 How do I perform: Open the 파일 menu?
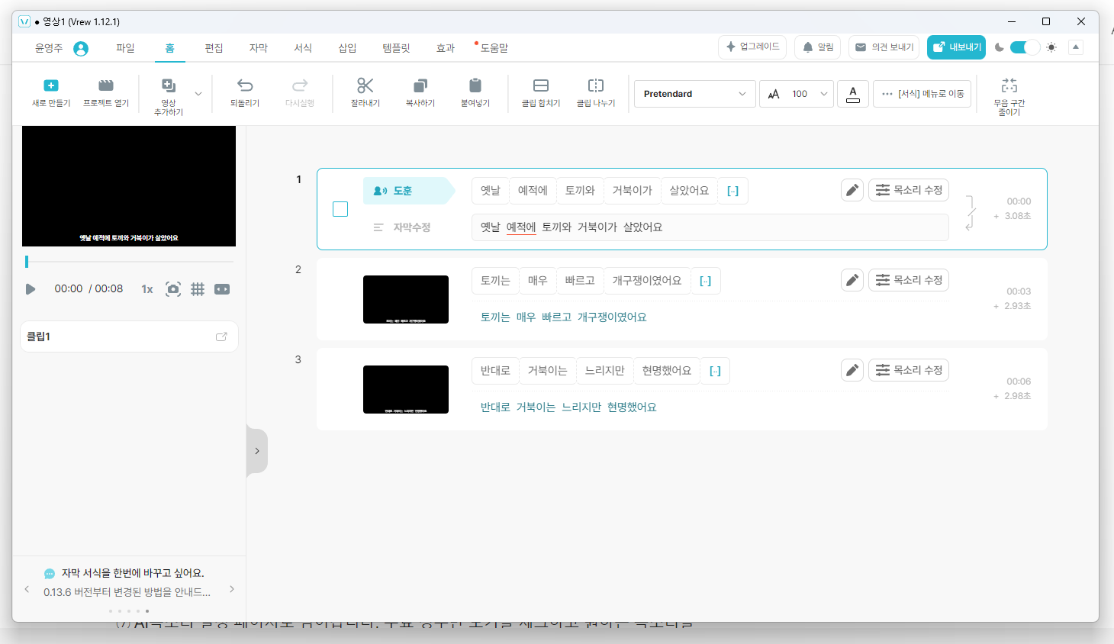[125, 48]
